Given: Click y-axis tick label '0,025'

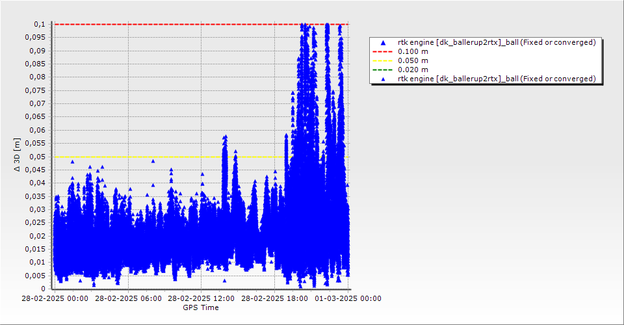Looking at the screenshot, I should 35,222.
